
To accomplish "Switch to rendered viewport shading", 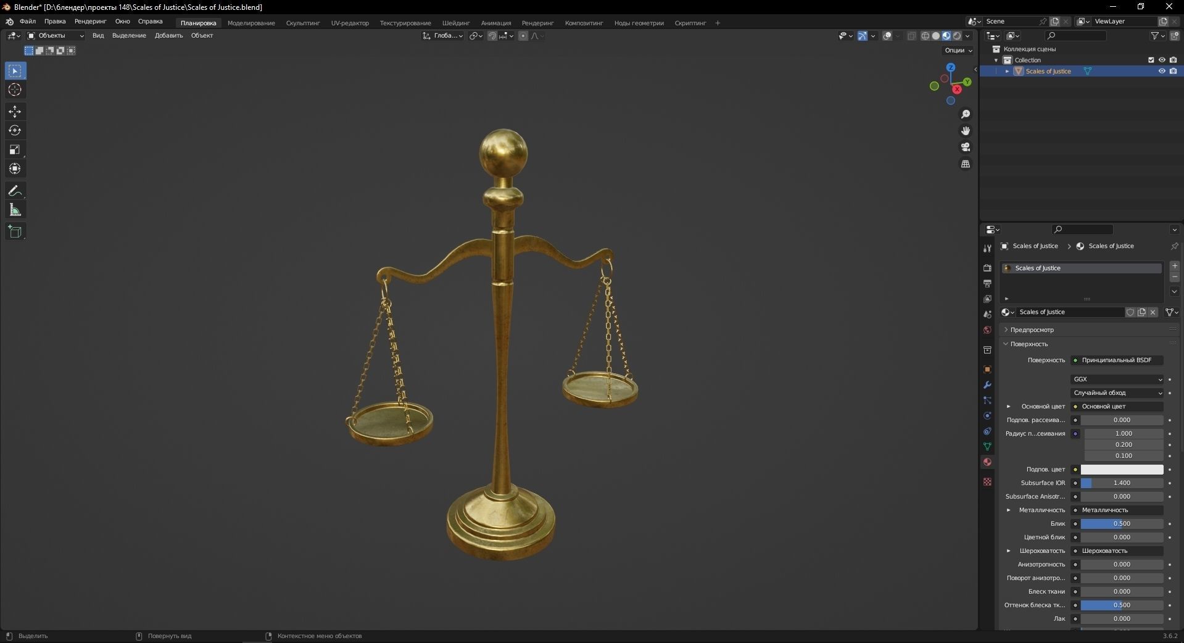I will [957, 36].
